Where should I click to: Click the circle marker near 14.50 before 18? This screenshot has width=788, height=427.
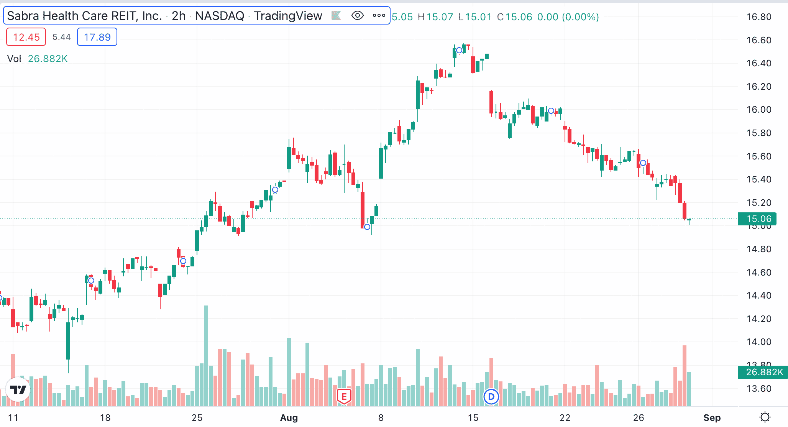tap(91, 281)
